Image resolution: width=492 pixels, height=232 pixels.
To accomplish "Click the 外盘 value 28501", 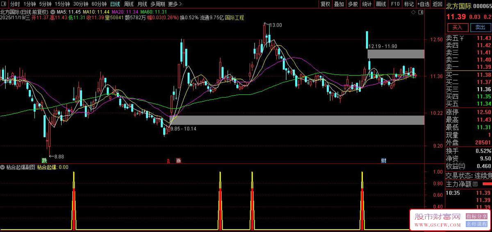I will coord(483,143).
